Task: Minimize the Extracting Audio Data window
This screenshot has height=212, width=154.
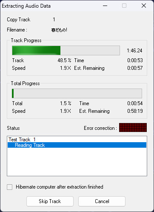Action: click(x=105, y=6)
